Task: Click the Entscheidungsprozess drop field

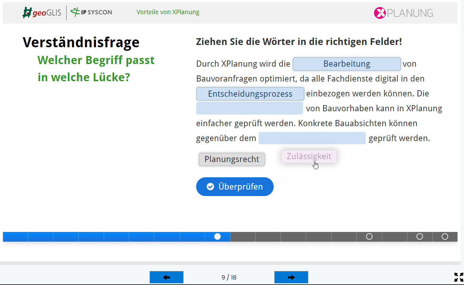Action: [x=250, y=94]
